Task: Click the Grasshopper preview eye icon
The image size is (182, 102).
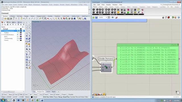Action: tap(113, 18)
